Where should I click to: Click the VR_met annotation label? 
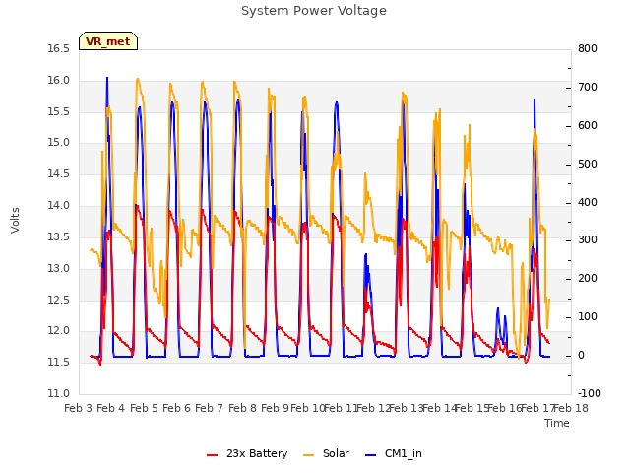pos(108,41)
